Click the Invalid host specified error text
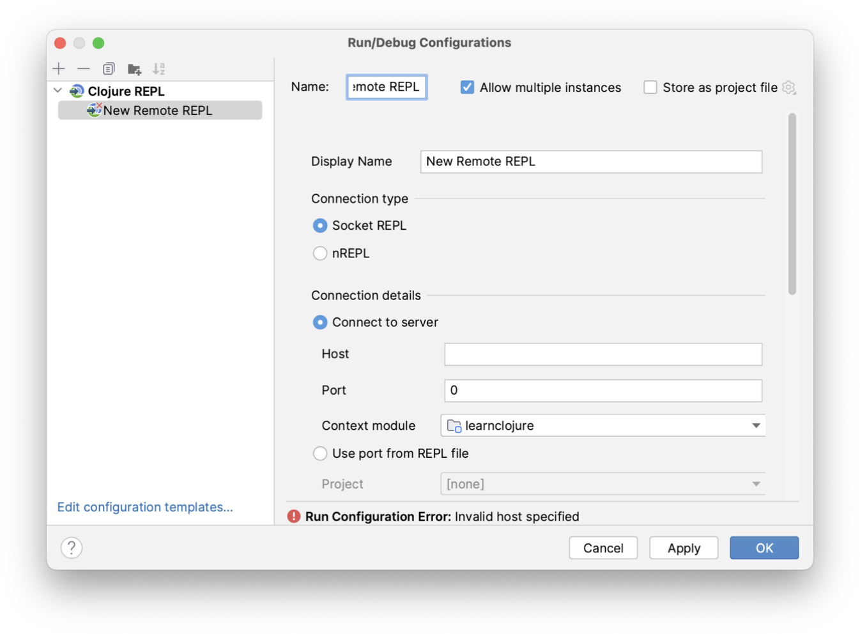This screenshot has width=860, height=634. [x=517, y=517]
